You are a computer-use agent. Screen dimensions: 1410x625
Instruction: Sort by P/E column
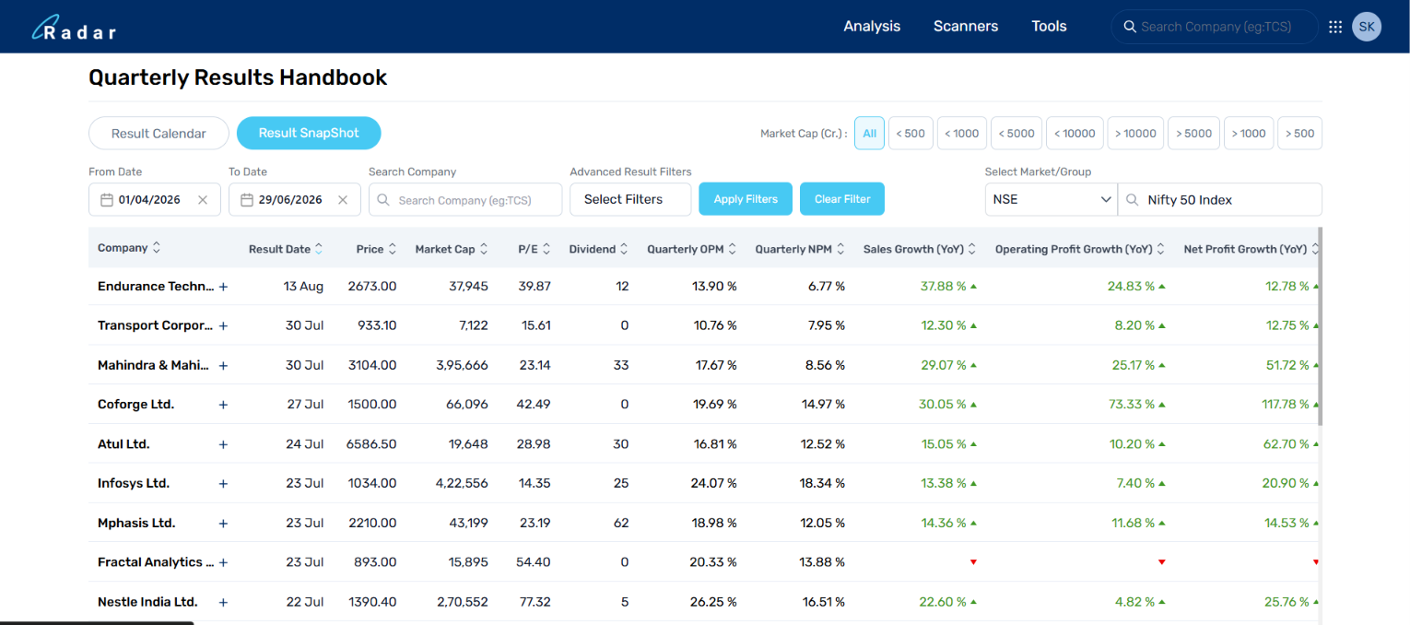(x=546, y=249)
